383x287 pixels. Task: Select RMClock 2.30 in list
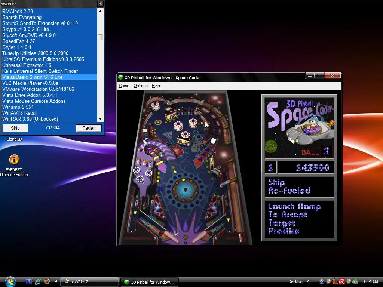pyautogui.click(x=50, y=11)
